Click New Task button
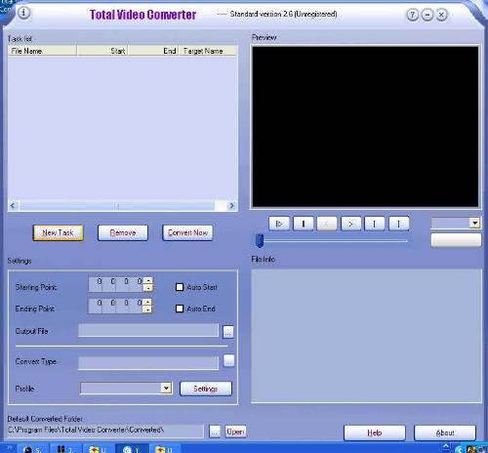The height and width of the screenshot is (453, 488). click(x=58, y=233)
